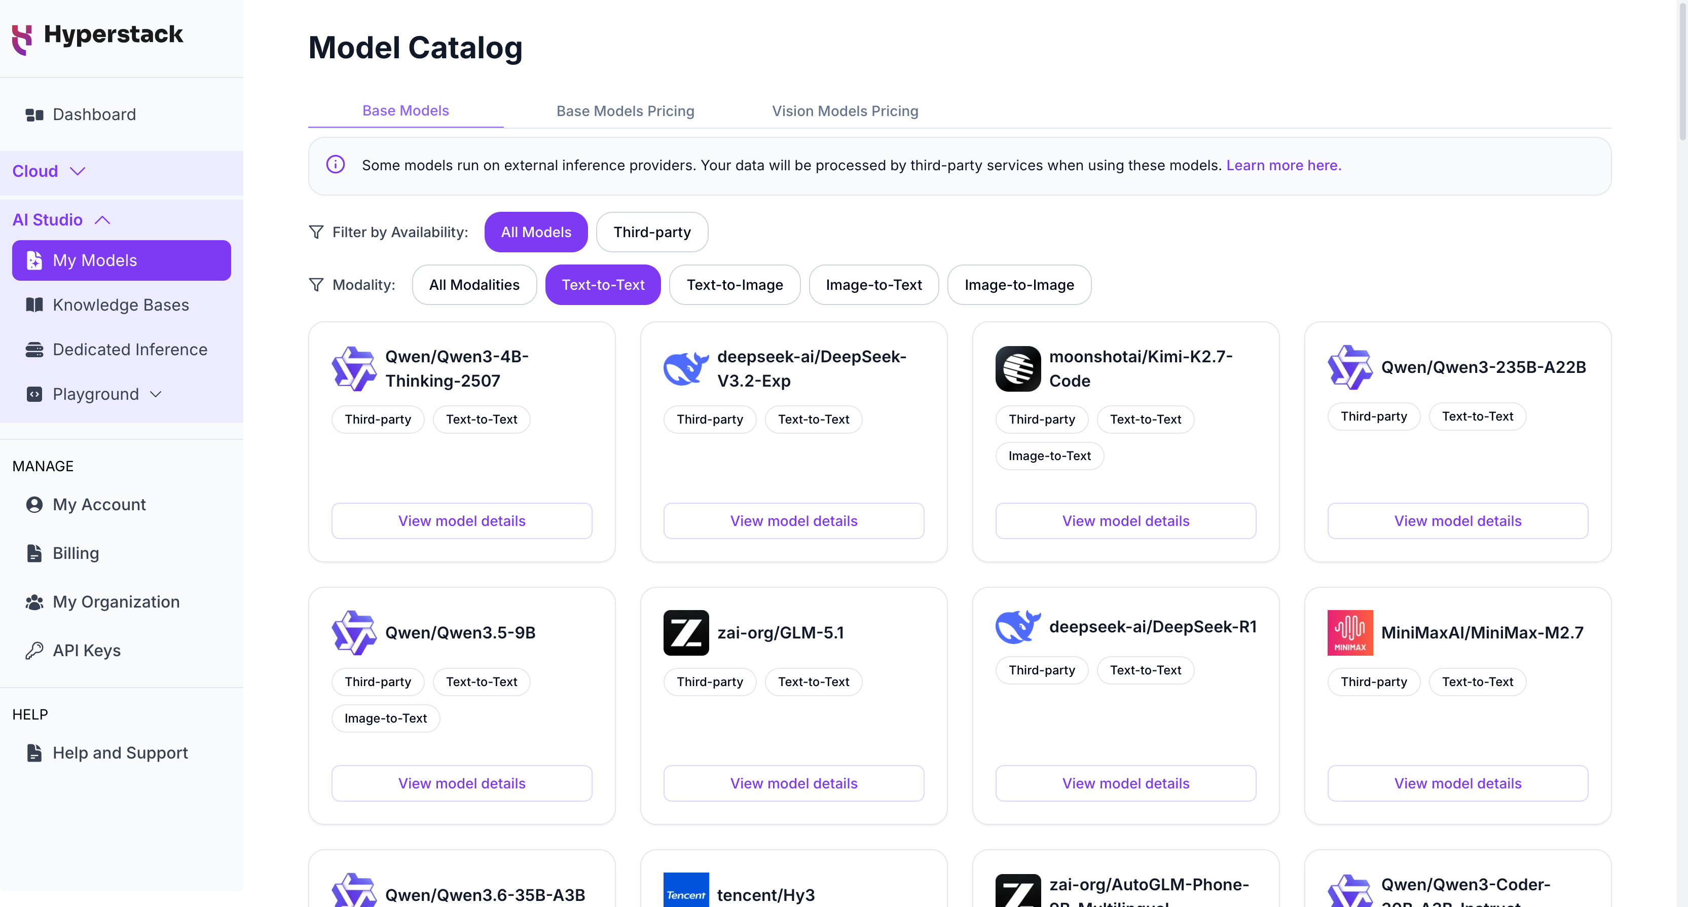Collapse the AI Studio section chevron
This screenshot has height=907, width=1688.
(x=102, y=220)
